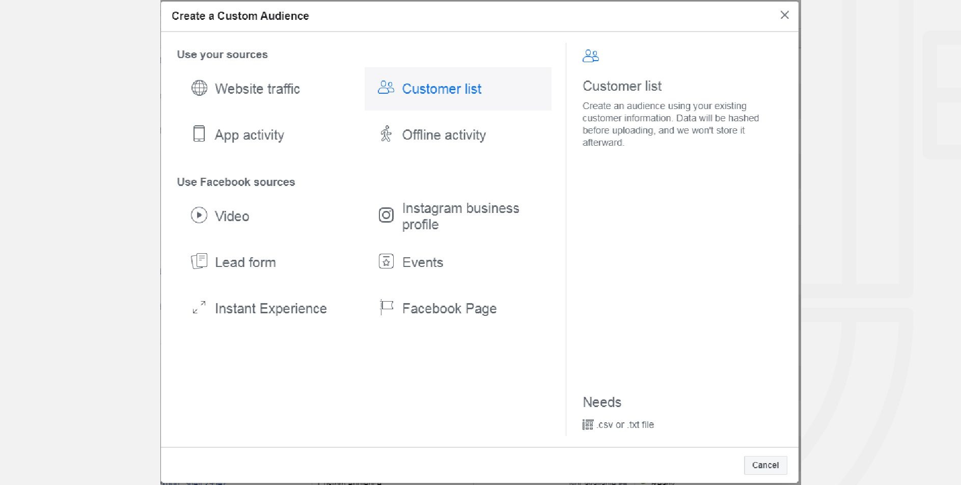Screen dimensions: 961x485
Task: Click the large Customer list icon in description panel
Action: pos(591,56)
